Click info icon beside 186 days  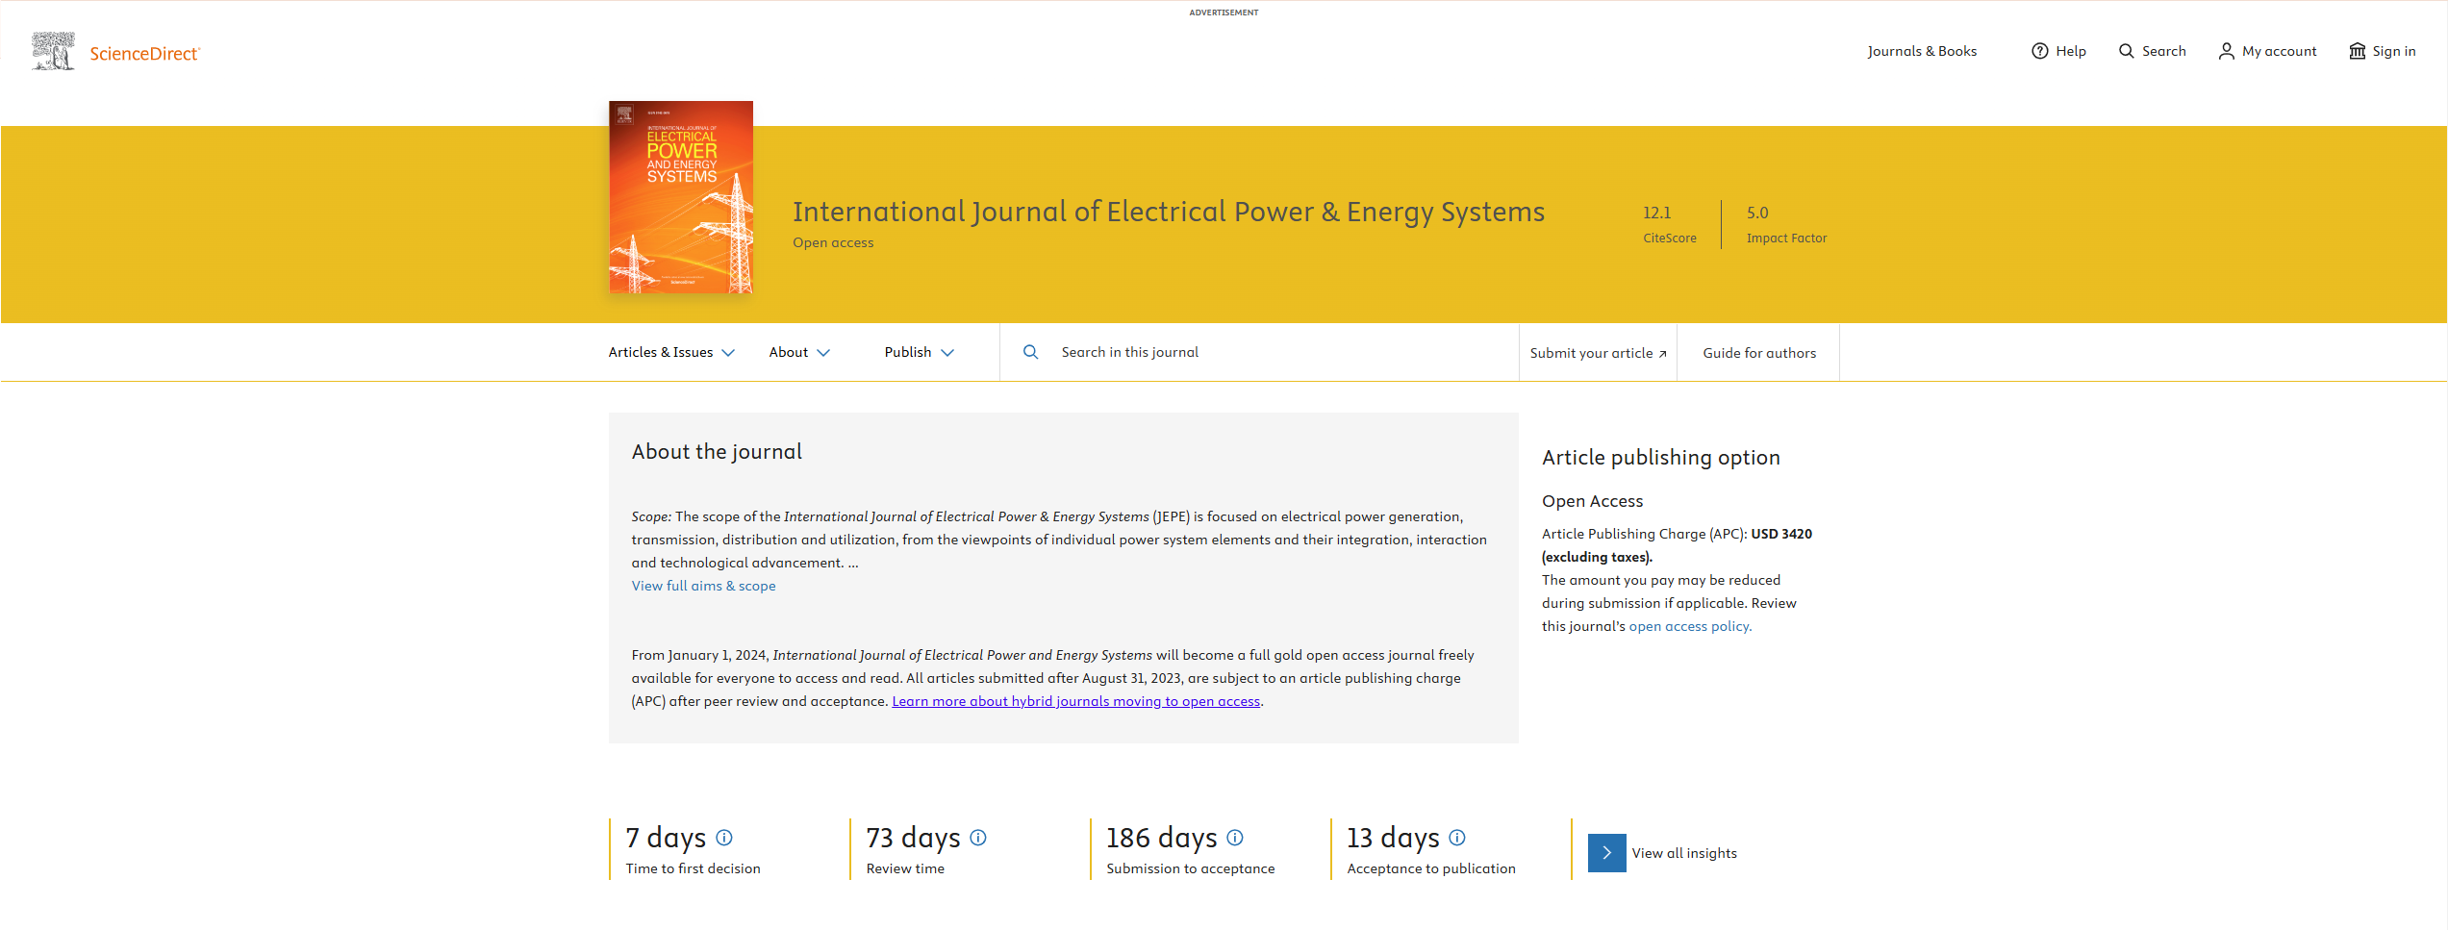1235,838
